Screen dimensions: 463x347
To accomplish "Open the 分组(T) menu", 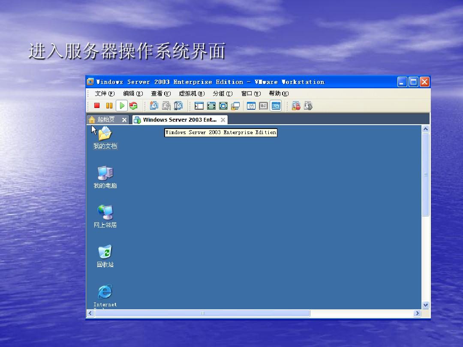I will click(222, 93).
